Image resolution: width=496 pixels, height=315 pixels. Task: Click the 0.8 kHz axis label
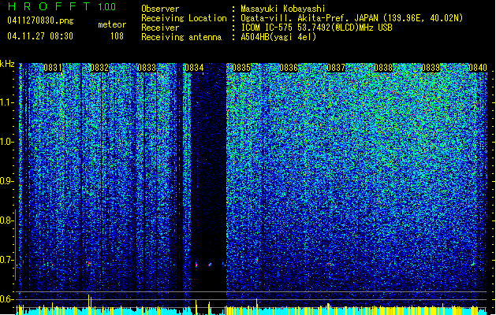6,220
